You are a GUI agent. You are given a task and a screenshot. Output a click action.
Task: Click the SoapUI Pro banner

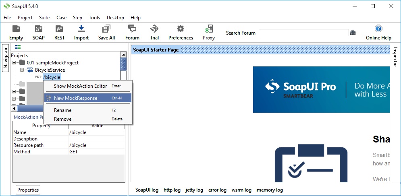[322, 89]
